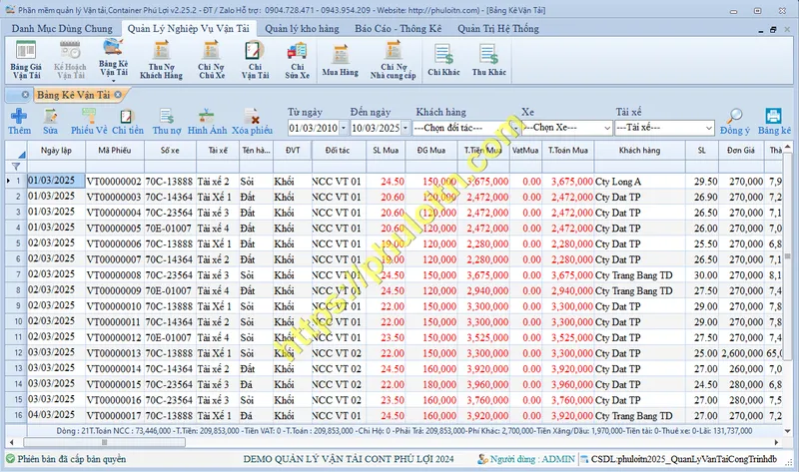Open Chi Khác tool

(443, 60)
